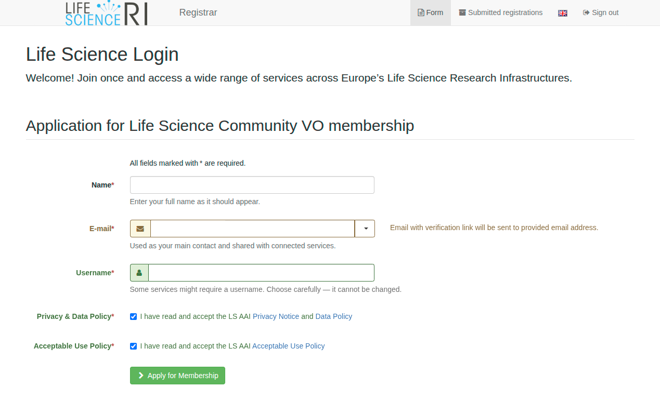Click the Sign out arrow icon

tap(586, 12)
